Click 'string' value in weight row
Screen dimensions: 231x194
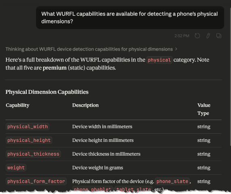coord(204,168)
